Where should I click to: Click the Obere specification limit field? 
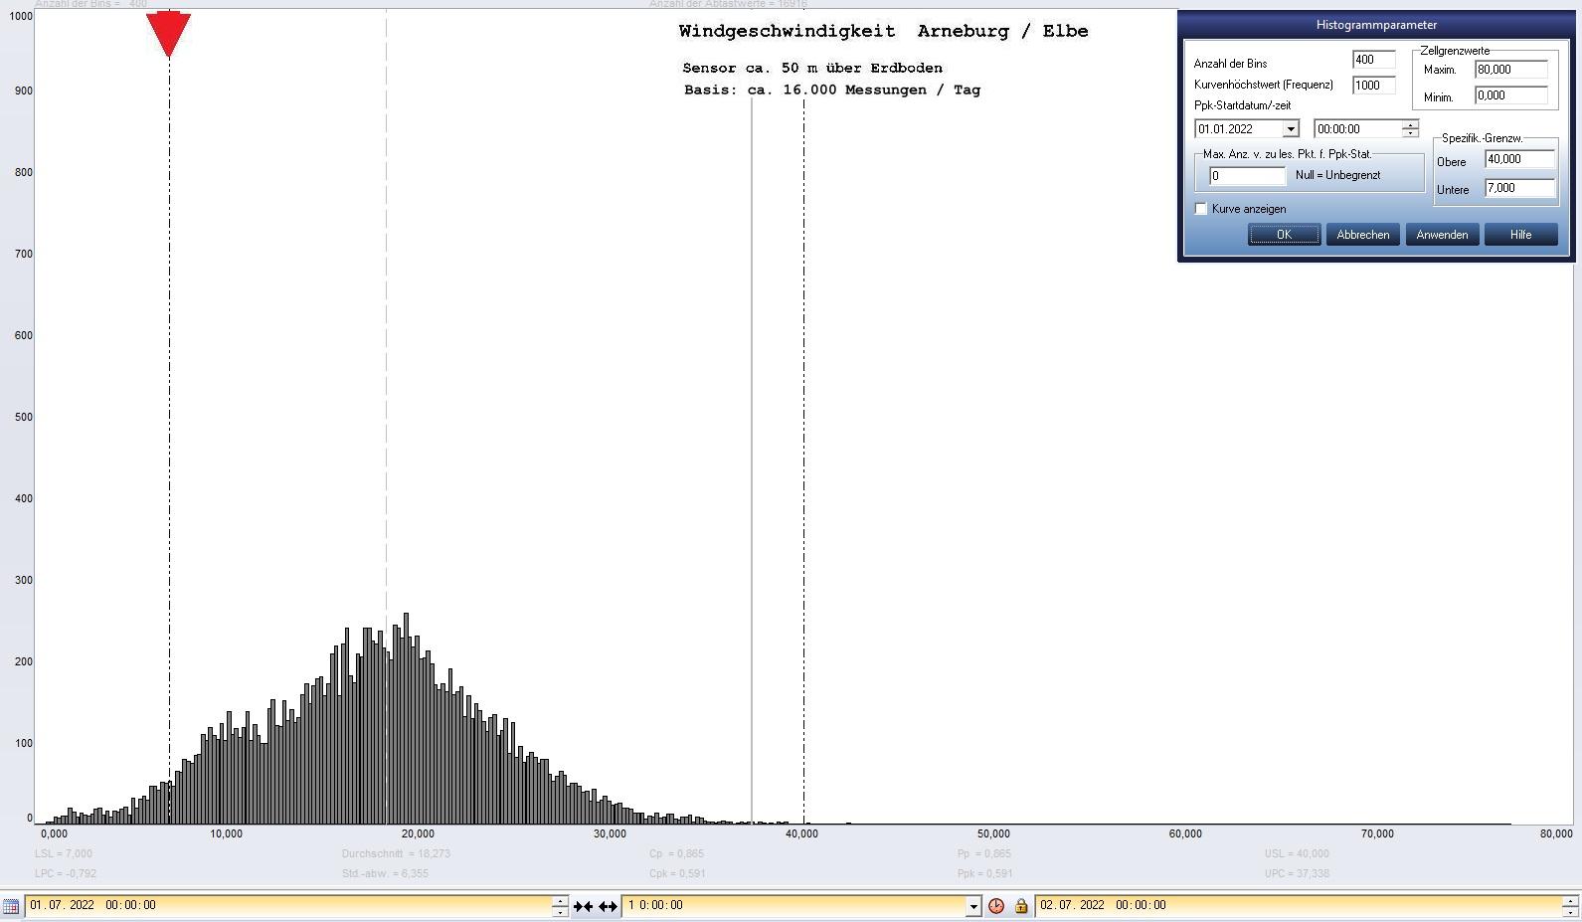pyautogui.click(x=1518, y=159)
